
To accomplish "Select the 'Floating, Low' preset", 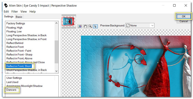I will pyautogui.click(x=14, y=32).
